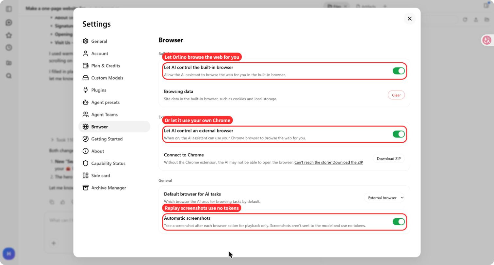
Task: Click the robot icon beside Agent presets
Action: coord(86,102)
